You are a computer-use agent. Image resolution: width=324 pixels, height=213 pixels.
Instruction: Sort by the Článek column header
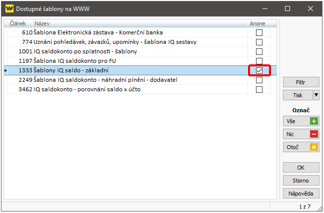pos(20,23)
